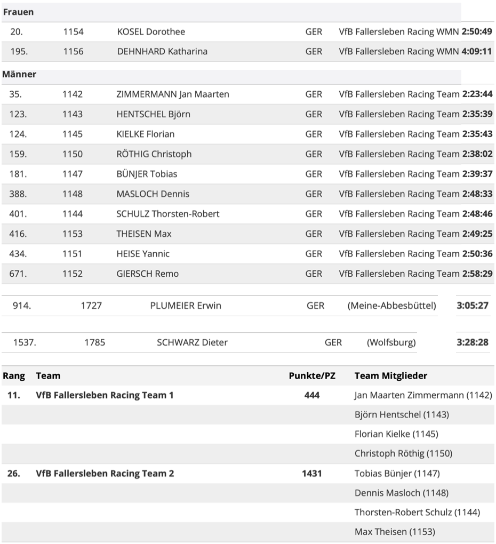Click rank 416. in the Männer table
The width and height of the screenshot is (496, 544).
[18, 234]
